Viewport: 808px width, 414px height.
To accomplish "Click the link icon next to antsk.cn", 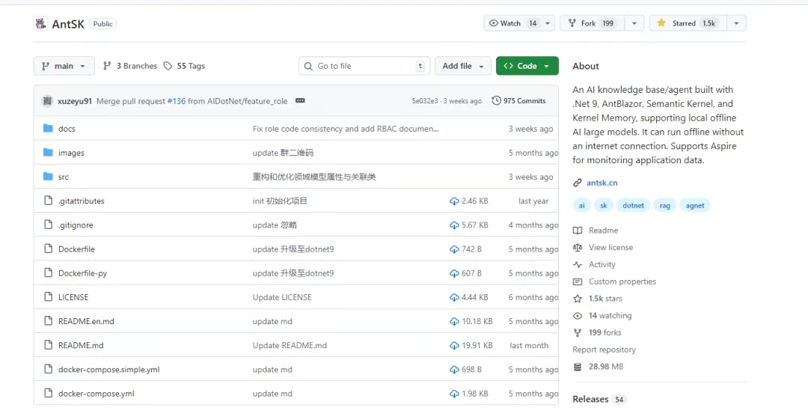I will point(577,183).
